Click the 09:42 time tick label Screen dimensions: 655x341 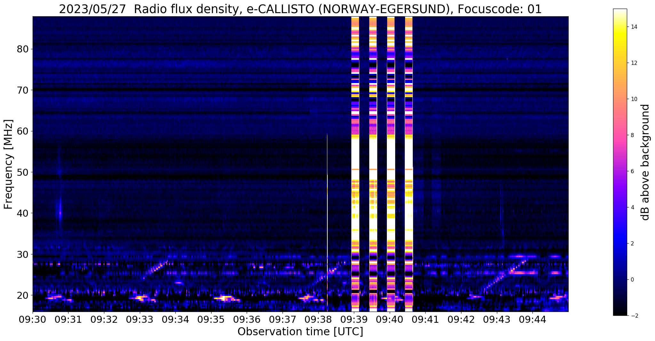461,320
